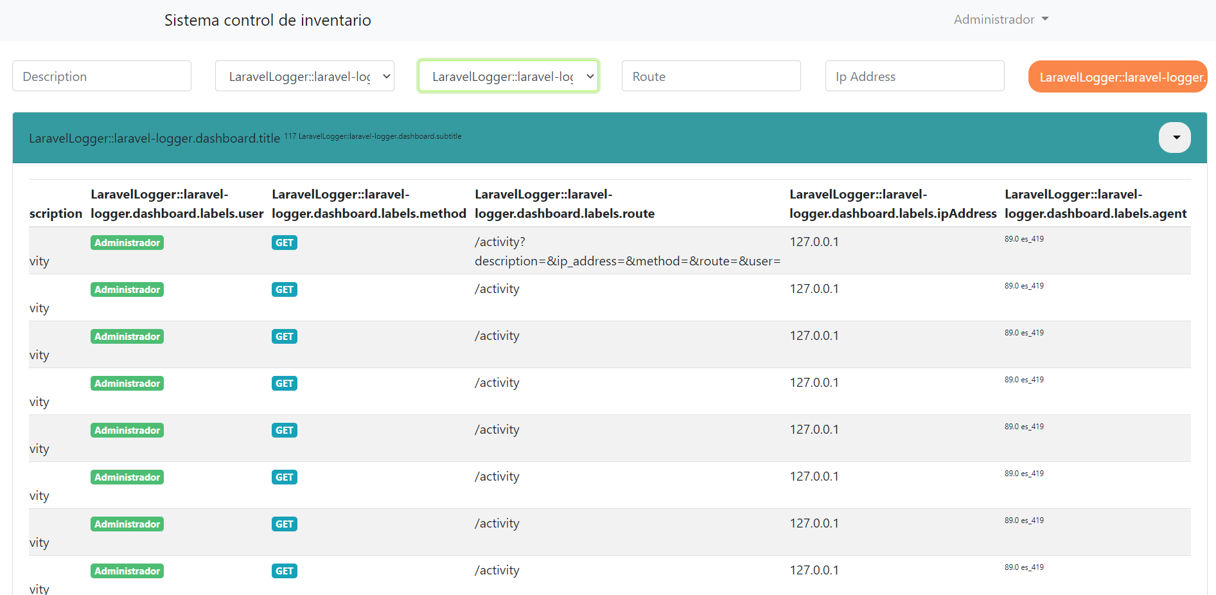Select the dashboard.labels.ipAddress column header
The height and width of the screenshot is (595, 1216).
click(x=892, y=204)
